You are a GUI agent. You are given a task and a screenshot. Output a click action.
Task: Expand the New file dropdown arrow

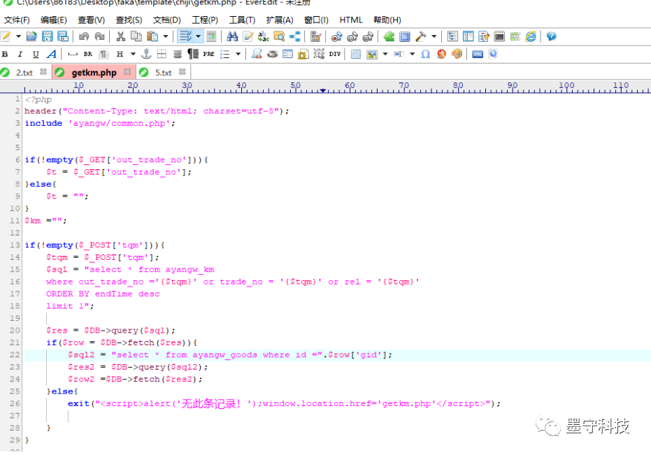(18, 36)
